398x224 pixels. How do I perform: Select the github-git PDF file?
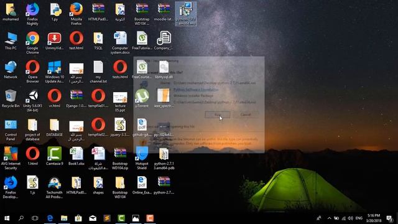142,127
